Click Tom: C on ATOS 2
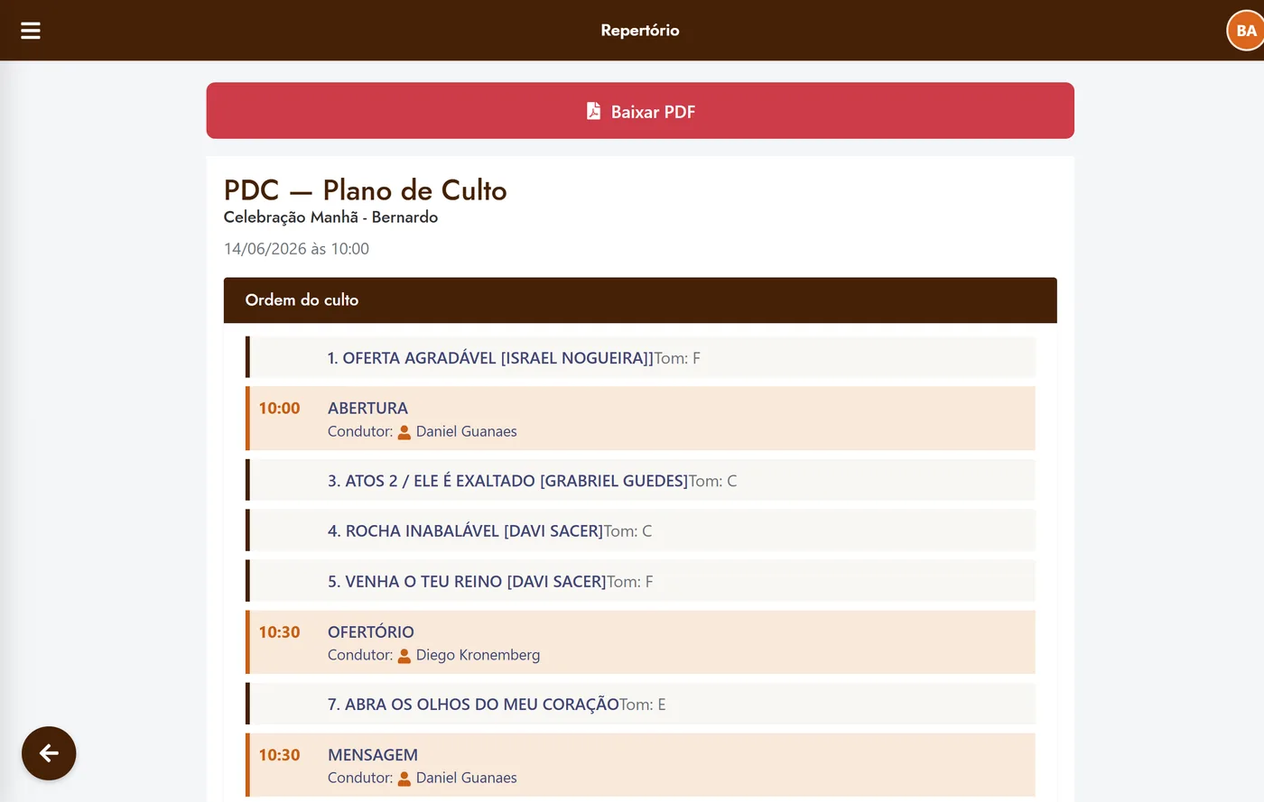The image size is (1264, 802). tap(712, 481)
